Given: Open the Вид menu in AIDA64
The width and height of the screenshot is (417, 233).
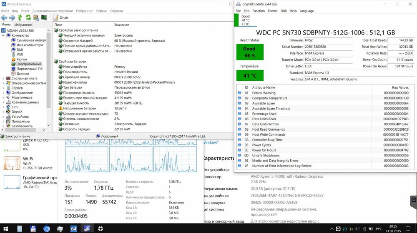Looking at the screenshot, I should tap(15, 11).
